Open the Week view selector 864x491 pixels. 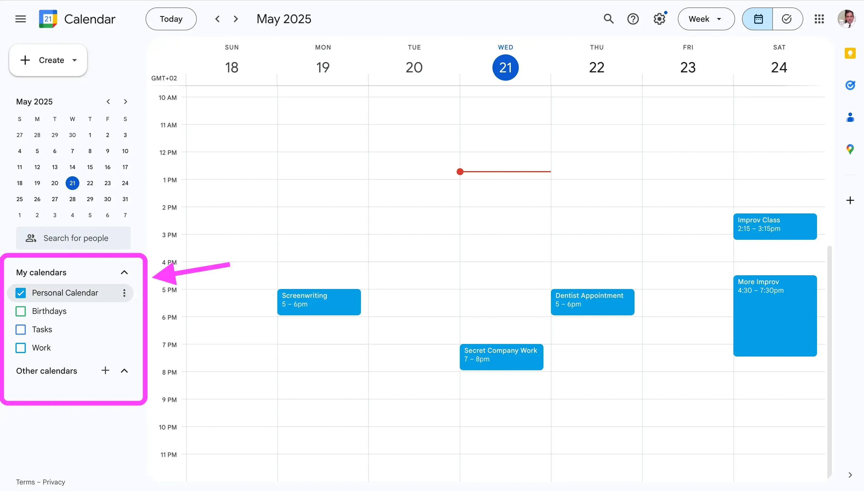(705, 19)
